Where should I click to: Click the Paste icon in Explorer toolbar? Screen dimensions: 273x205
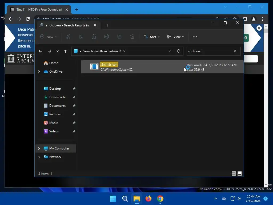94,37
